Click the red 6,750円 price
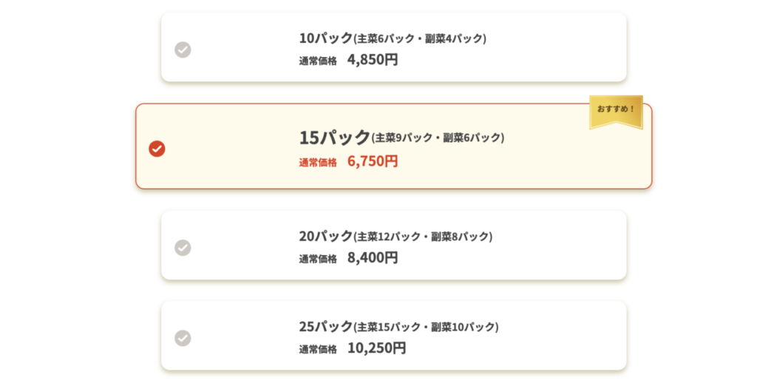757x386 pixels. pos(373,161)
